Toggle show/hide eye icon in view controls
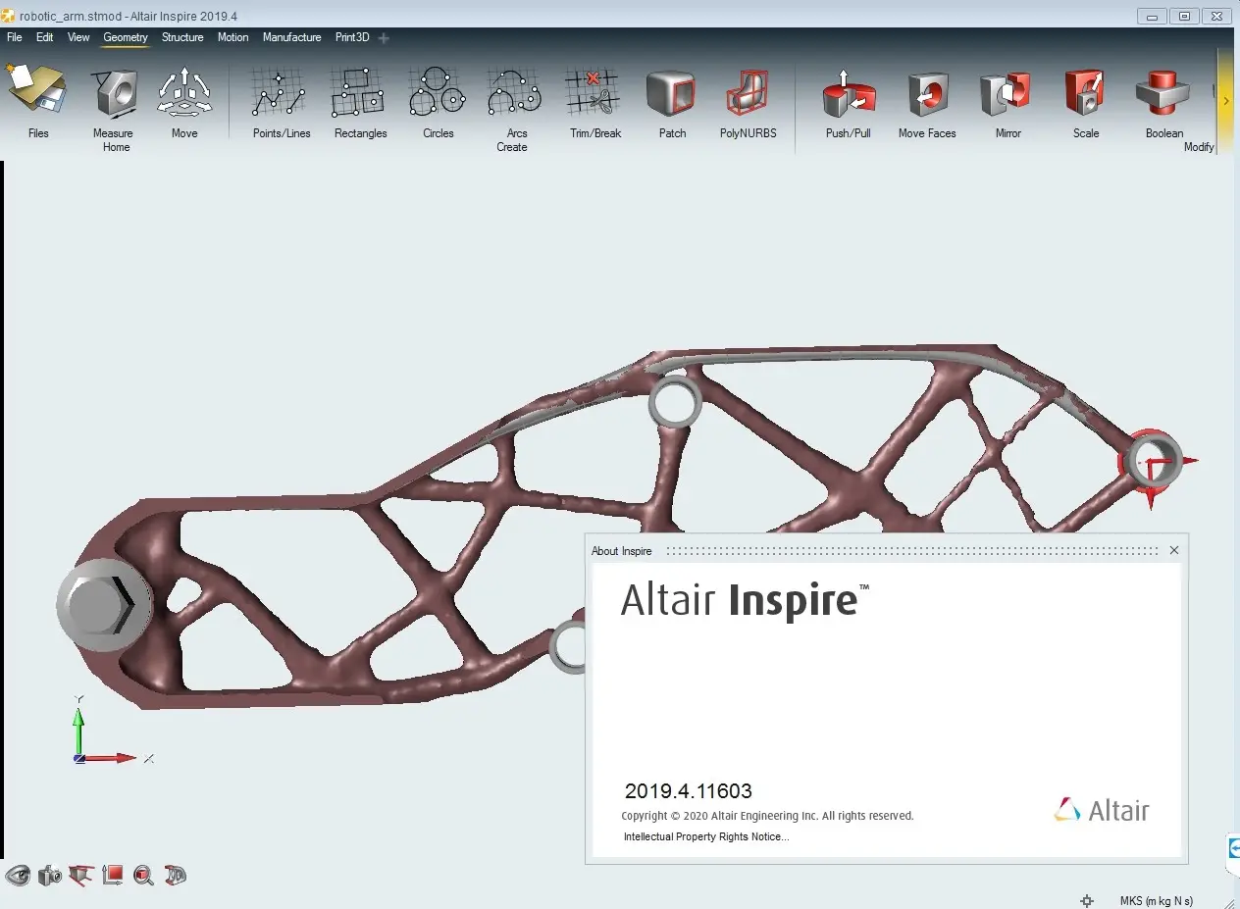The height and width of the screenshot is (909, 1240). coord(18,876)
